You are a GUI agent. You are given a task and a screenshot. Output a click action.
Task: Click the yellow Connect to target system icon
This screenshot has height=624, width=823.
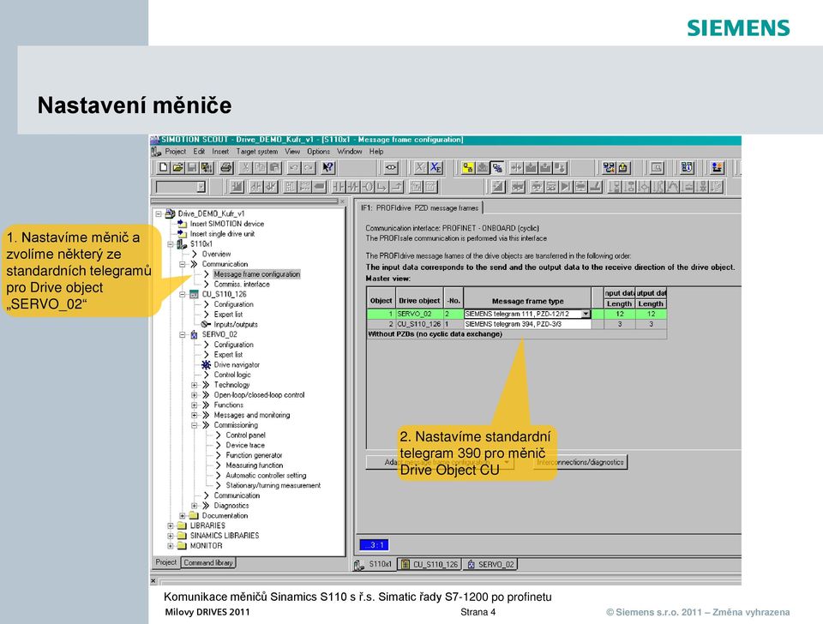(468, 167)
